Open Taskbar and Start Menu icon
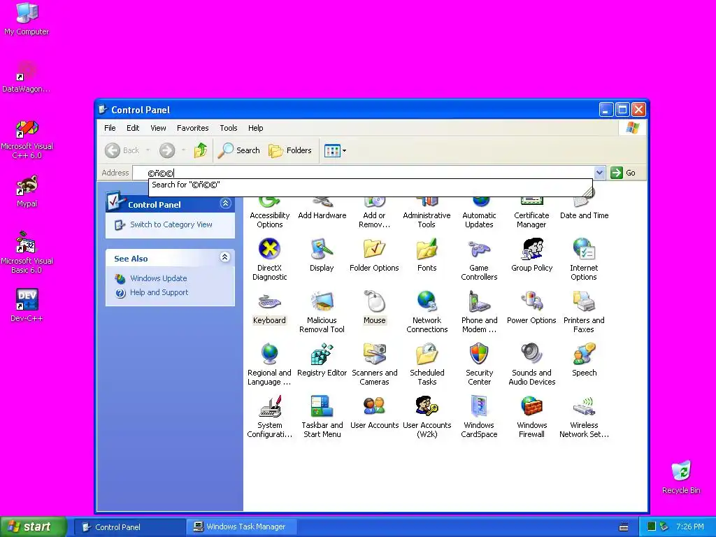 click(322, 416)
